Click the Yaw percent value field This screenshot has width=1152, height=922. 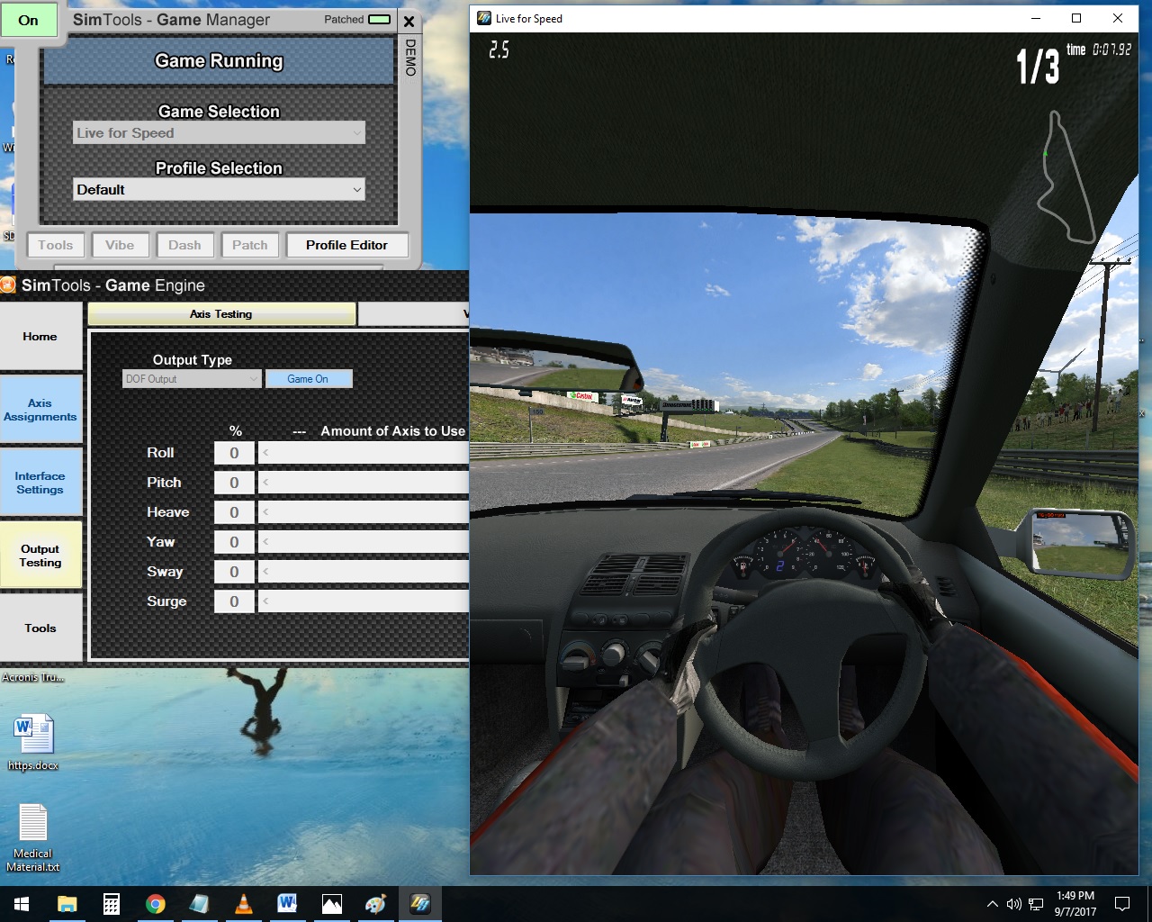(234, 543)
